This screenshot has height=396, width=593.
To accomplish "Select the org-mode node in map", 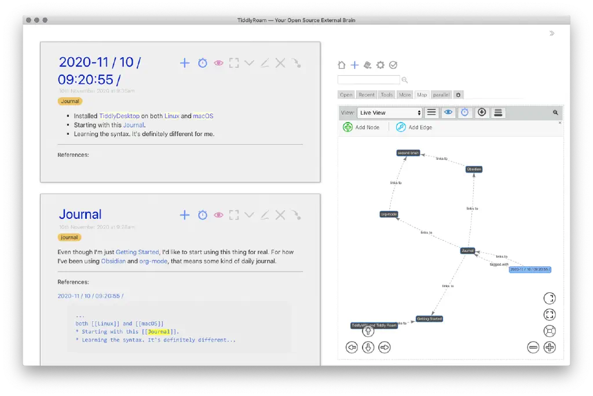I will [x=389, y=214].
